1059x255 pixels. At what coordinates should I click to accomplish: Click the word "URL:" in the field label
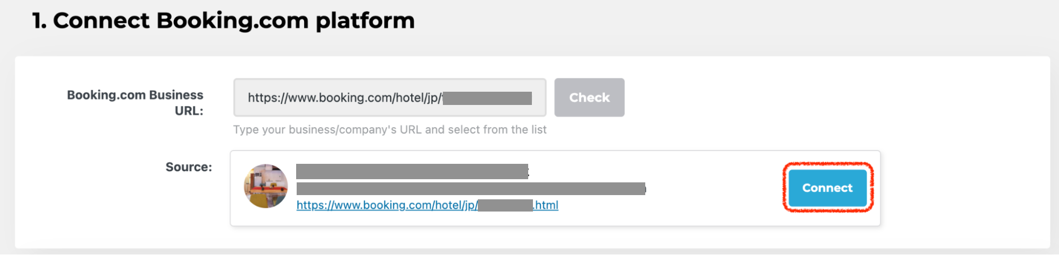[x=189, y=111]
